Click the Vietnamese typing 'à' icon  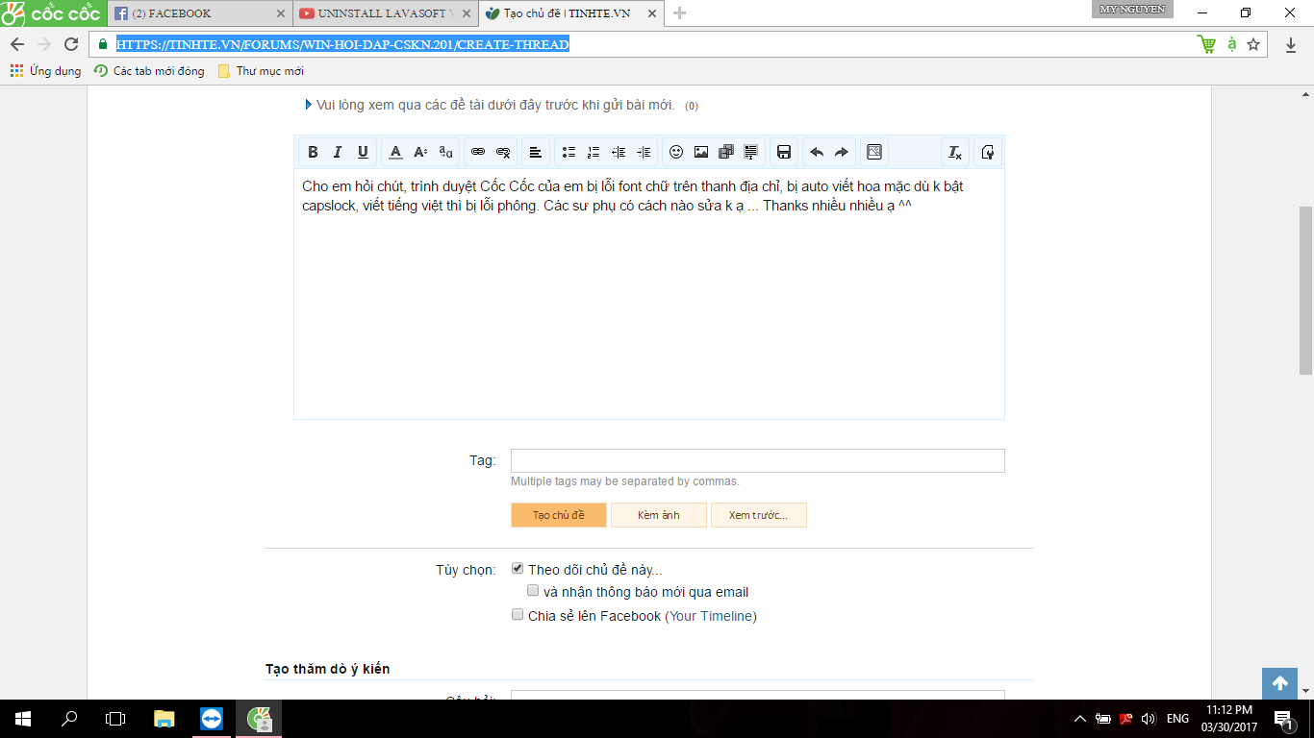(x=1231, y=44)
